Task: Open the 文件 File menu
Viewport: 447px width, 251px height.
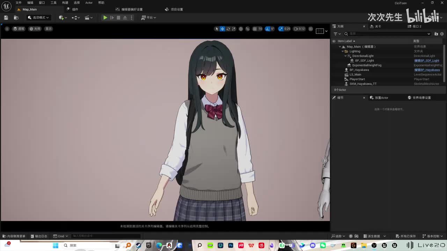Action: [x=19, y=3]
